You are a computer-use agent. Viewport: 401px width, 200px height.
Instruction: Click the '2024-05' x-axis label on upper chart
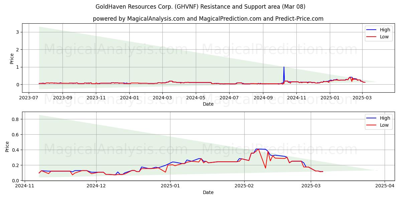[195, 98]
